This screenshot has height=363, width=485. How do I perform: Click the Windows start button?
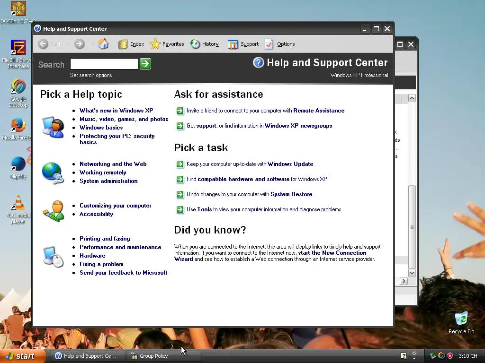coord(23,356)
